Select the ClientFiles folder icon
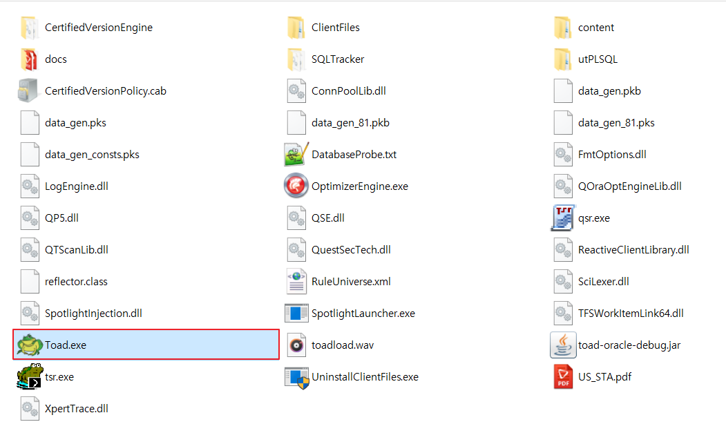 pyautogui.click(x=296, y=28)
